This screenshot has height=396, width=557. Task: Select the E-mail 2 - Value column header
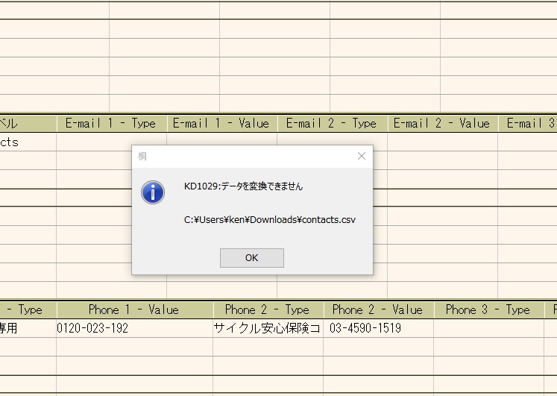click(x=442, y=124)
